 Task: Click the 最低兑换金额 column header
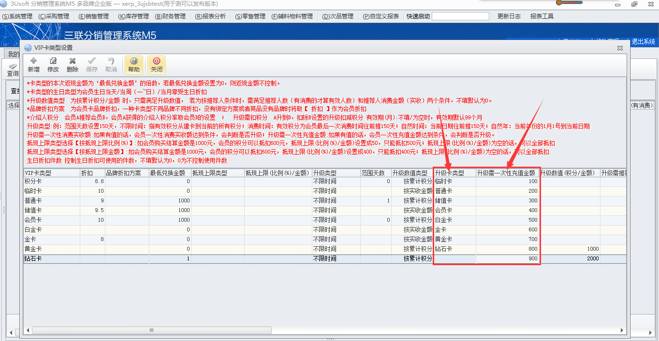pos(170,173)
